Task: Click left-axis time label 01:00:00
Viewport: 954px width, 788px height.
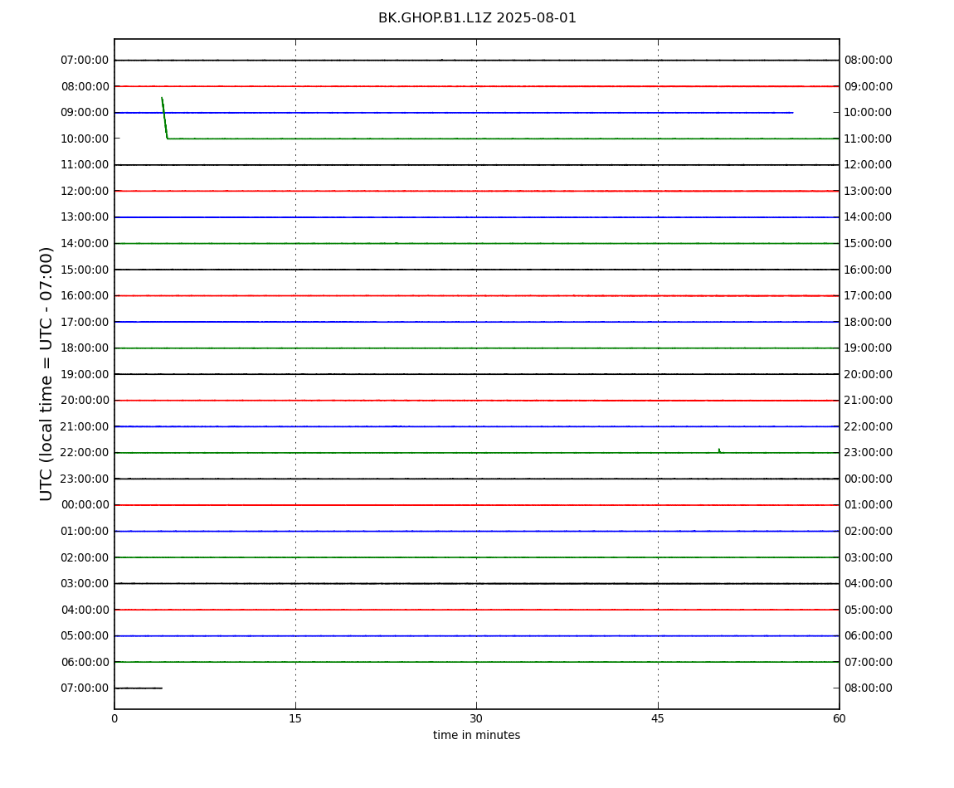Action: pos(85,531)
